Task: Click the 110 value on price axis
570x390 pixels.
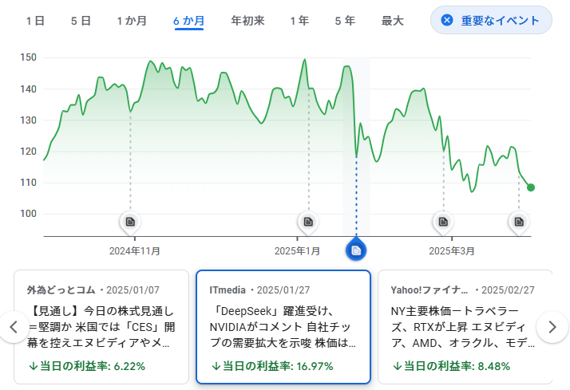Action: point(29,183)
